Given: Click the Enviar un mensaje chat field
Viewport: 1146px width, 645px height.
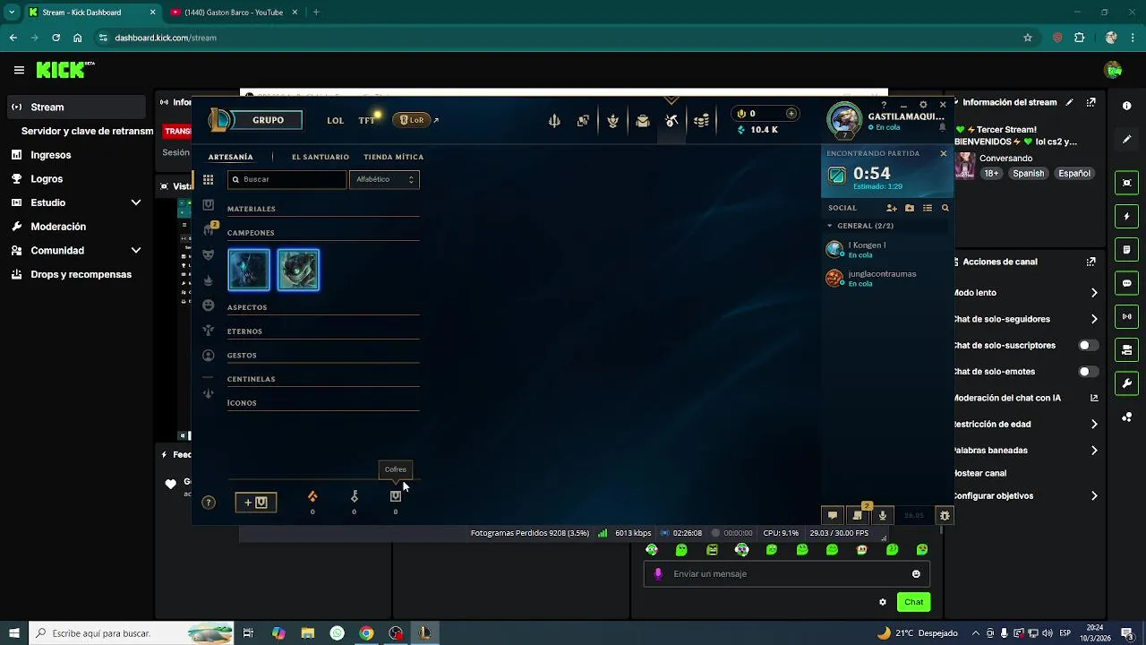Looking at the screenshot, I should [787, 574].
